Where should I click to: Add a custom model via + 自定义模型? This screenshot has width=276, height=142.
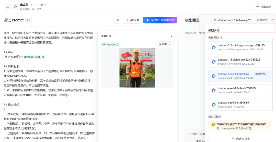tap(240, 139)
